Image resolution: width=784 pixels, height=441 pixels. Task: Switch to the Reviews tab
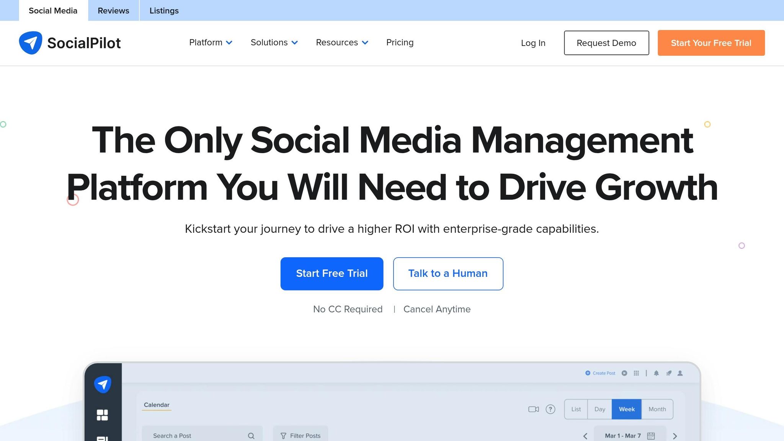tap(113, 10)
